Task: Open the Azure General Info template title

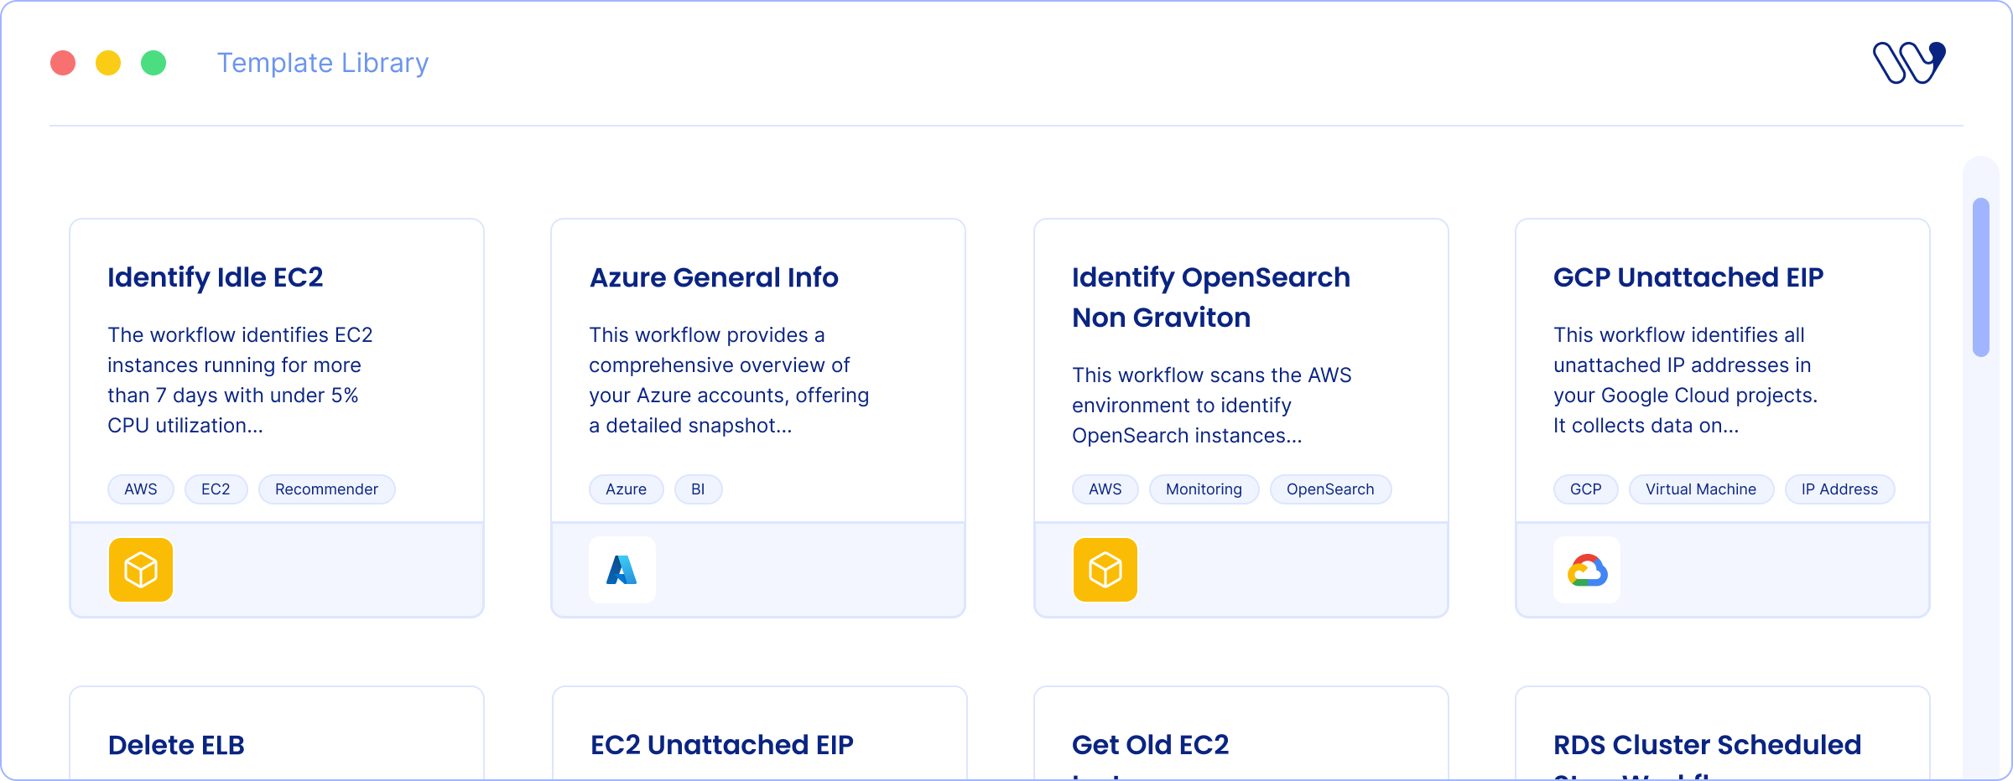Action: [714, 277]
